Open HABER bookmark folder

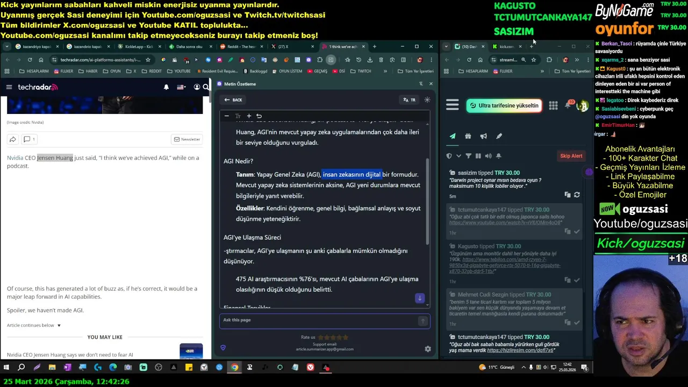coord(88,71)
